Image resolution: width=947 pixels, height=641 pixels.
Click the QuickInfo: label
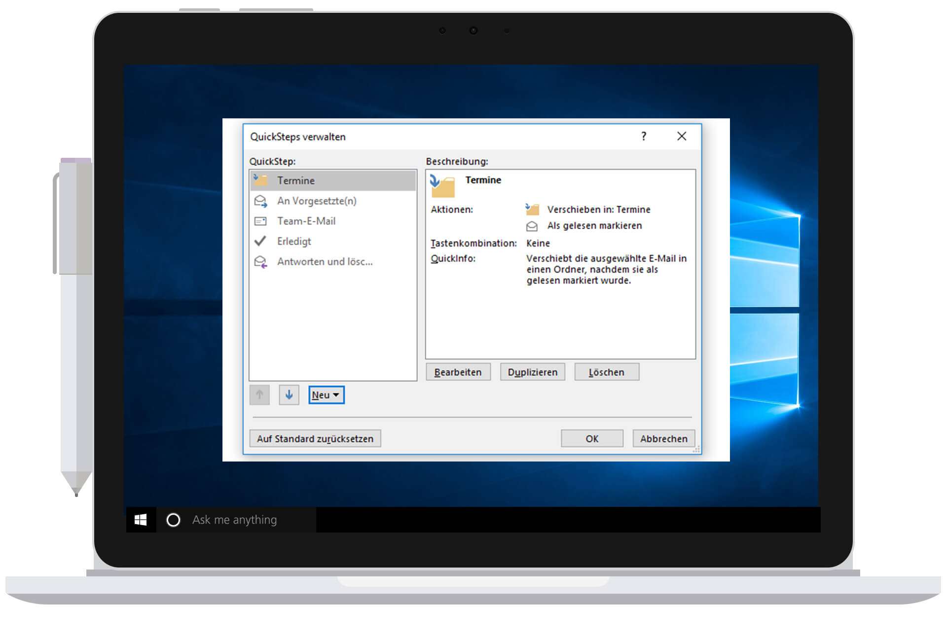click(x=453, y=258)
